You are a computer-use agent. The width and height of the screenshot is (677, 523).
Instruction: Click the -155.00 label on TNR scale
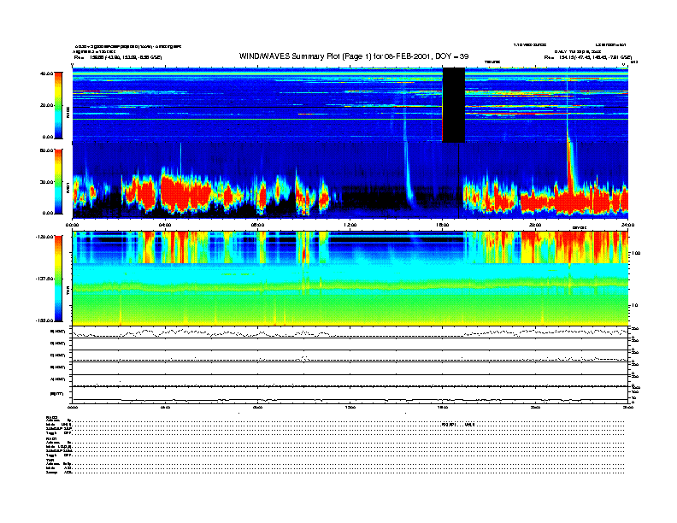(45, 320)
